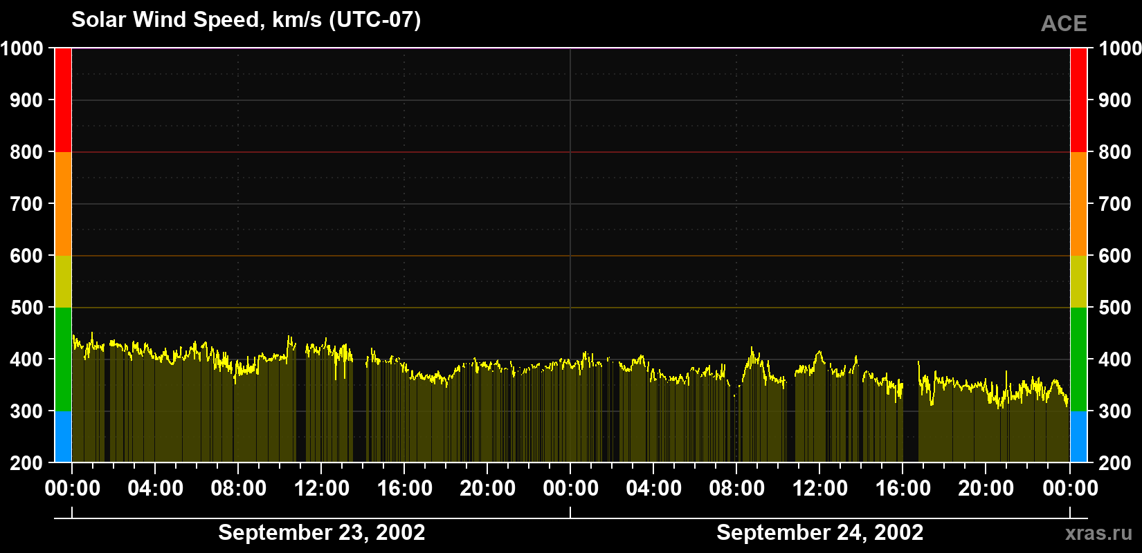
Task: Click September 24's 04:00 time label
Action: coord(654,489)
